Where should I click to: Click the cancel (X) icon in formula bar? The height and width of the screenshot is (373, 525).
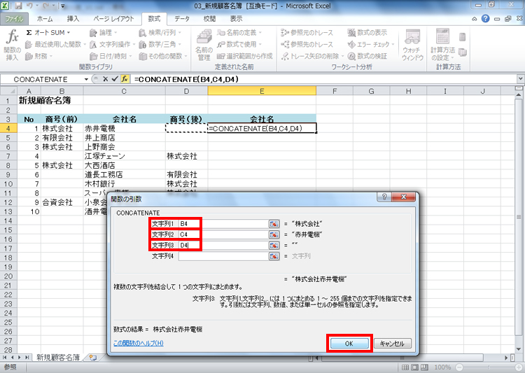pyautogui.click(x=105, y=79)
